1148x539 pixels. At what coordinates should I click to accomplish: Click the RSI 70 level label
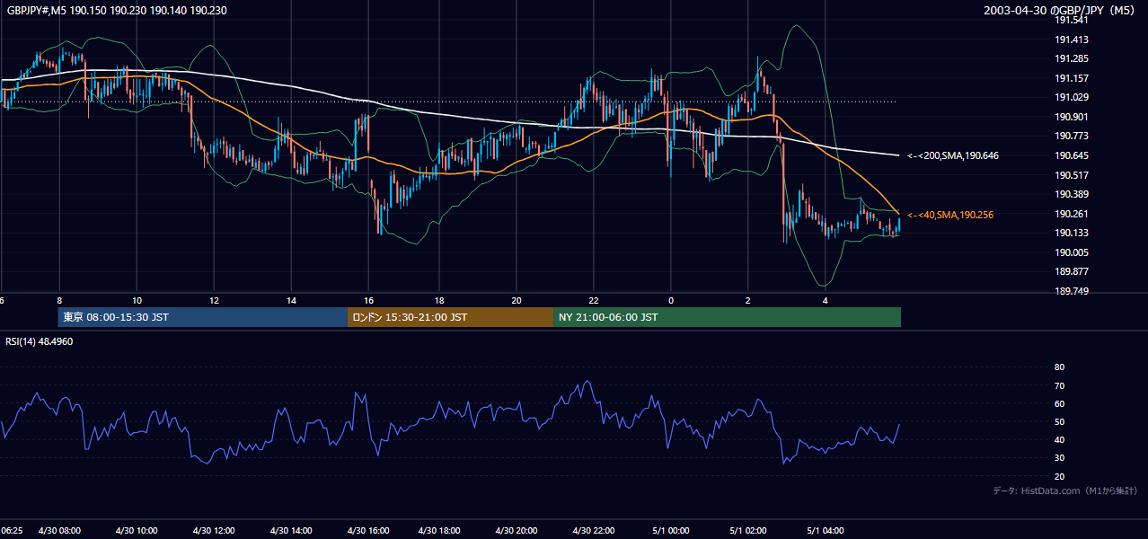click(x=1059, y=385)
